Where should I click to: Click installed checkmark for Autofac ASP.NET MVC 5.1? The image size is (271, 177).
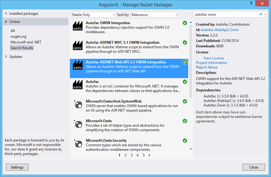click(185, 43)
